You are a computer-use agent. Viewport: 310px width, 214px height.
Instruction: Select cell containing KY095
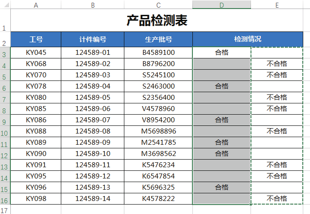coord(36,176)
